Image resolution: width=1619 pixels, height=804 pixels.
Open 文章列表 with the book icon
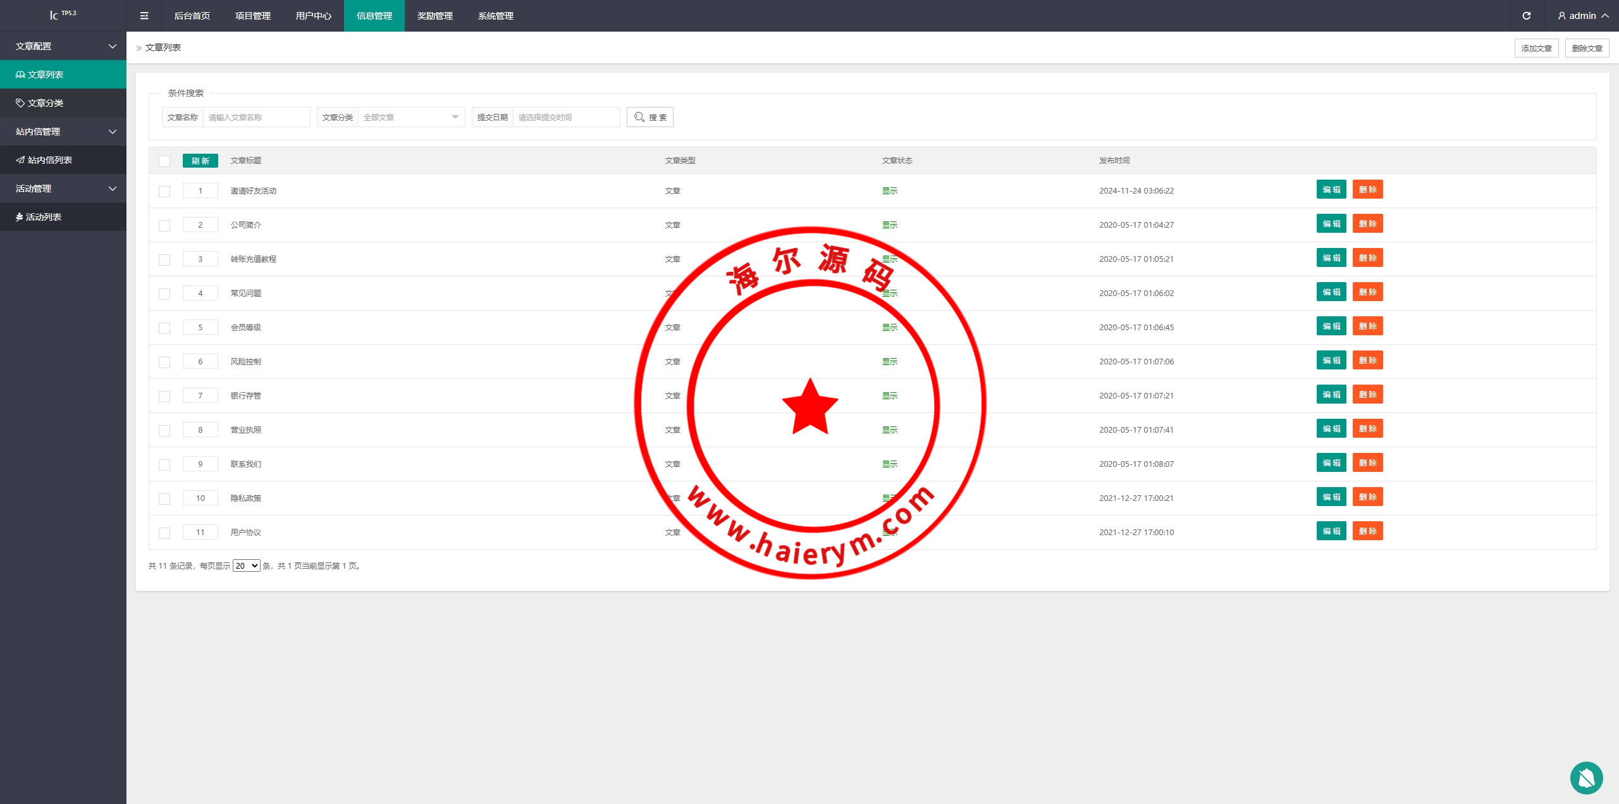pos(46,75)
